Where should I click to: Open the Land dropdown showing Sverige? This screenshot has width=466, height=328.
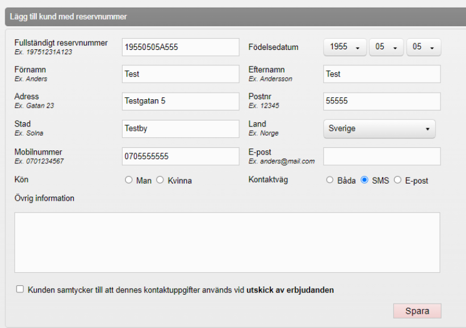tap(379, 128)
